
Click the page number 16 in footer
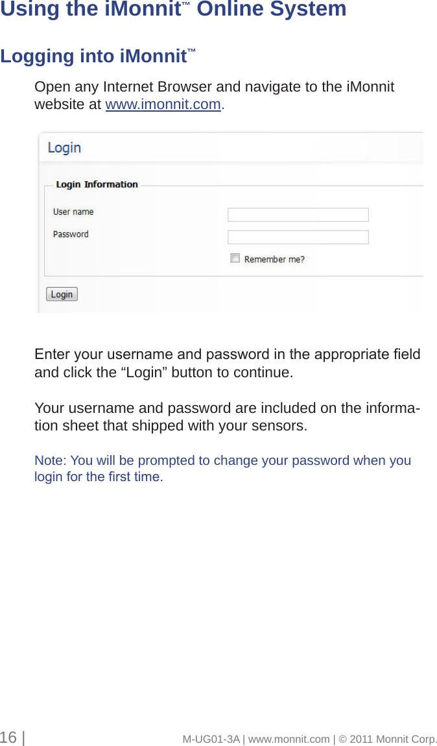(x=8, y=738)
